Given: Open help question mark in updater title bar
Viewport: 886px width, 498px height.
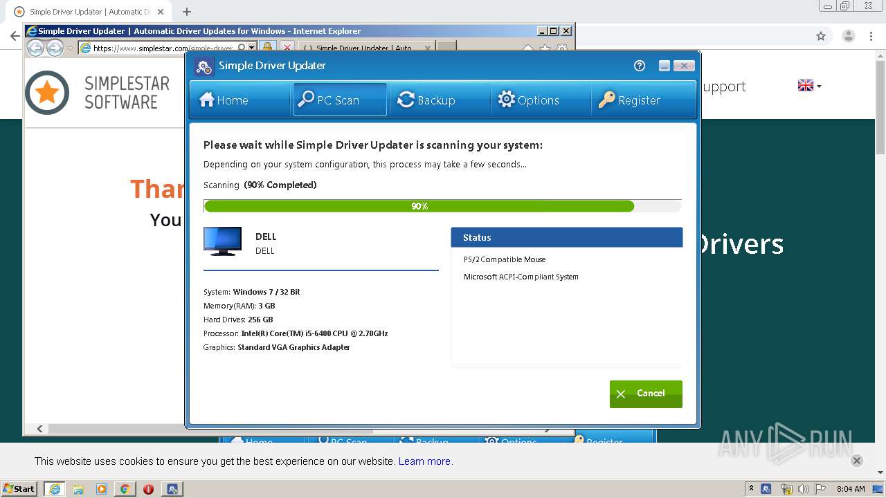Looking at the screenshot, I should [640, 66].
